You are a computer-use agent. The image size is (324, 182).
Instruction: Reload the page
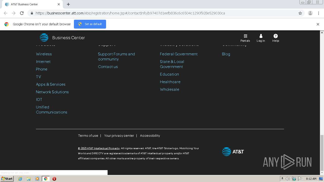[x=22, y=13]
